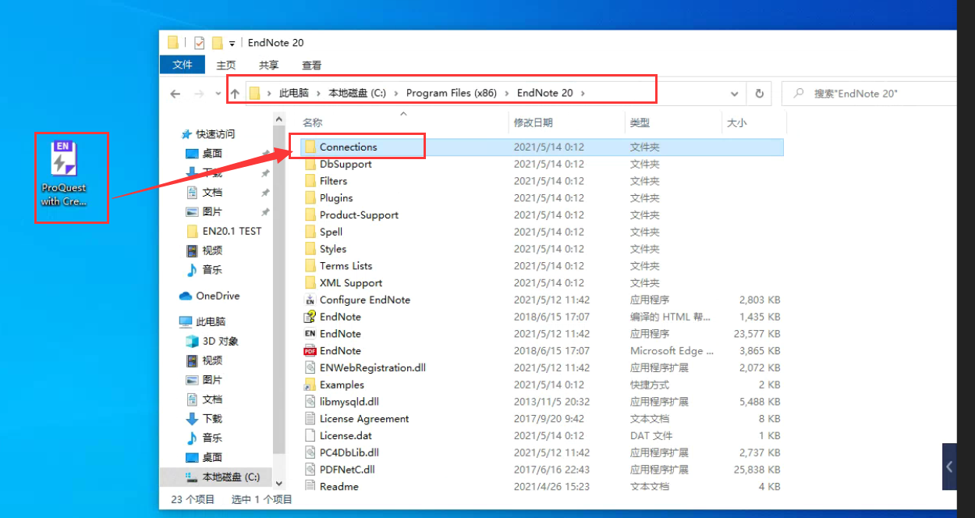Select the License Agreement text file

coord(541,419)
